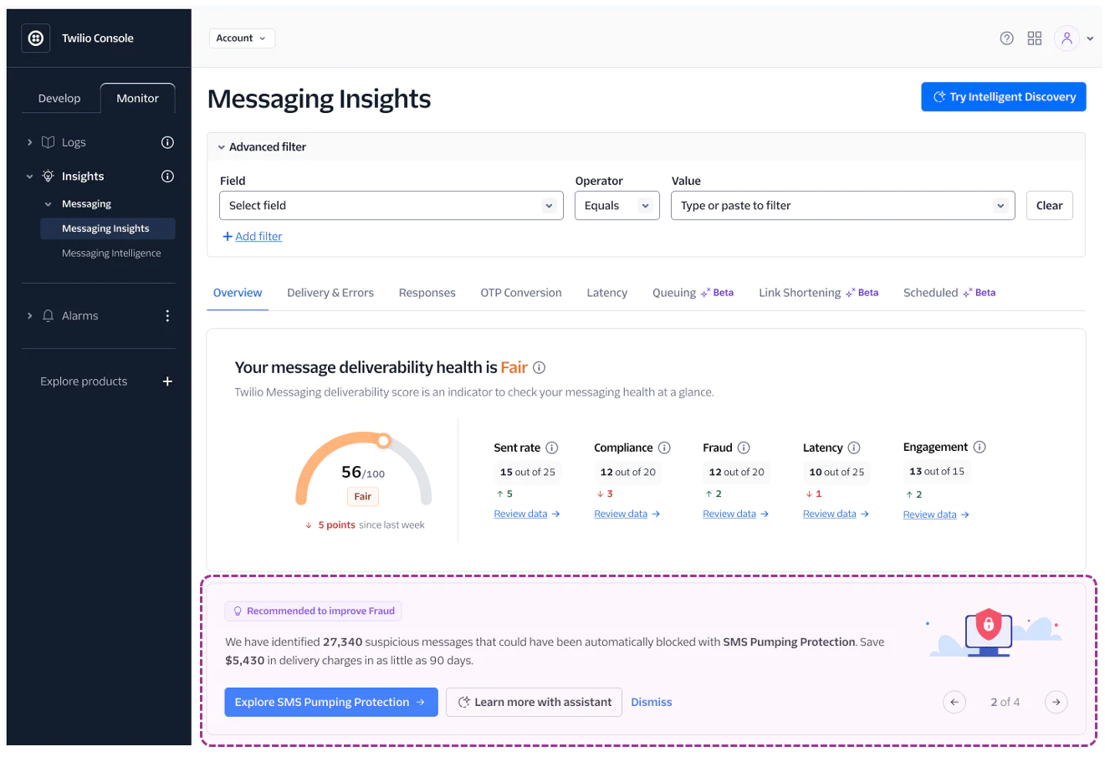Click the info icon next to Logs
This screenshot has height=757, width=1105.
[x=167, y=142]
